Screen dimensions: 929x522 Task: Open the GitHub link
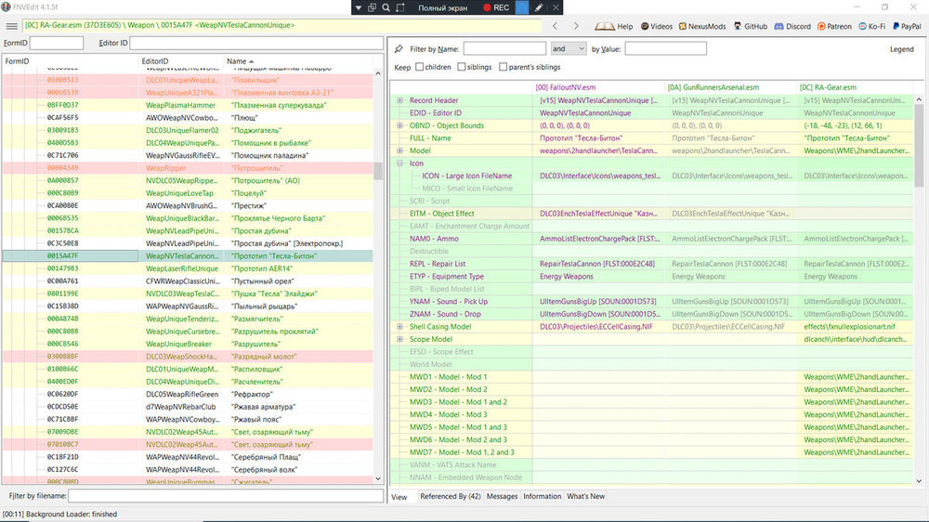click(x=750, y=26)
